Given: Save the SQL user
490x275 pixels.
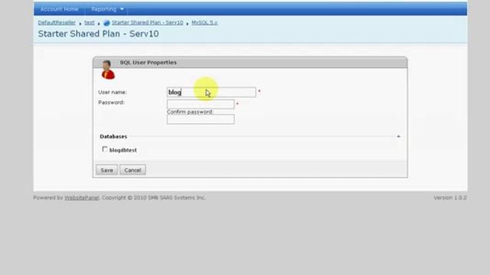Looking at the screenshot, I should tap(107, 170).
